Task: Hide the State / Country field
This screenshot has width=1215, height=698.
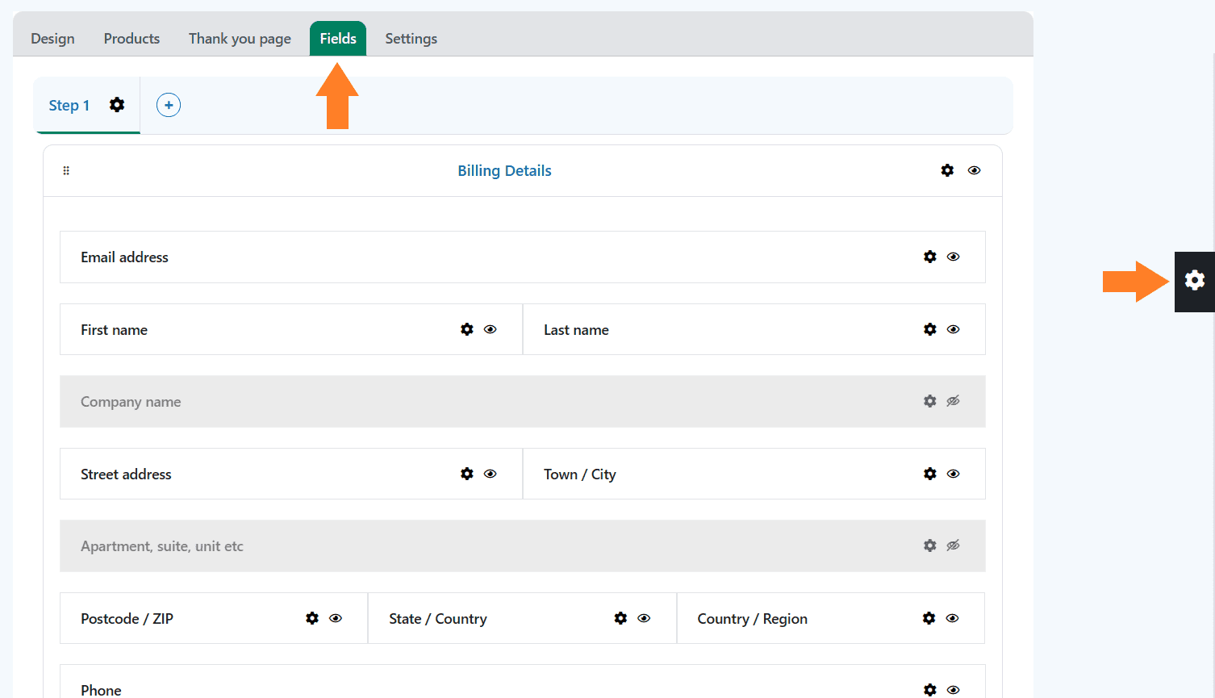Action: point(644,618)
